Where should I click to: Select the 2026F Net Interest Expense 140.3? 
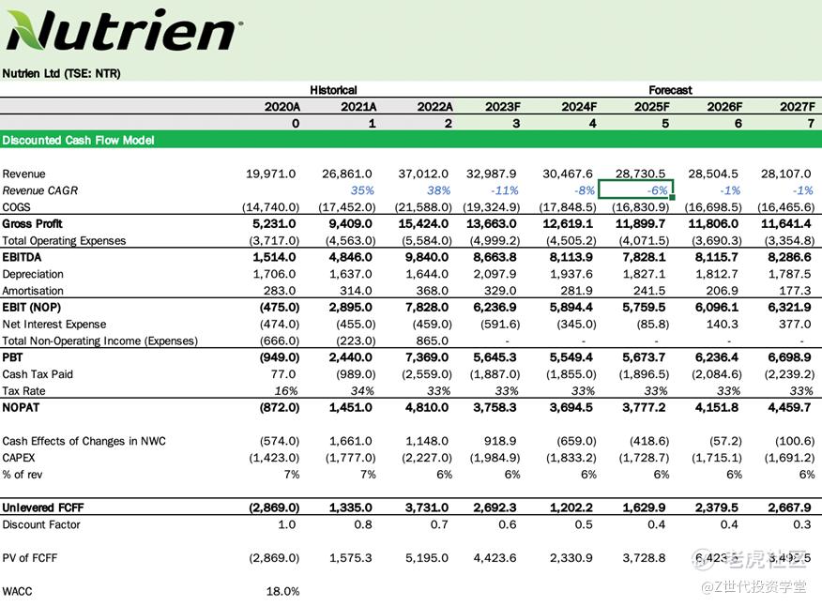coord(722,325)
